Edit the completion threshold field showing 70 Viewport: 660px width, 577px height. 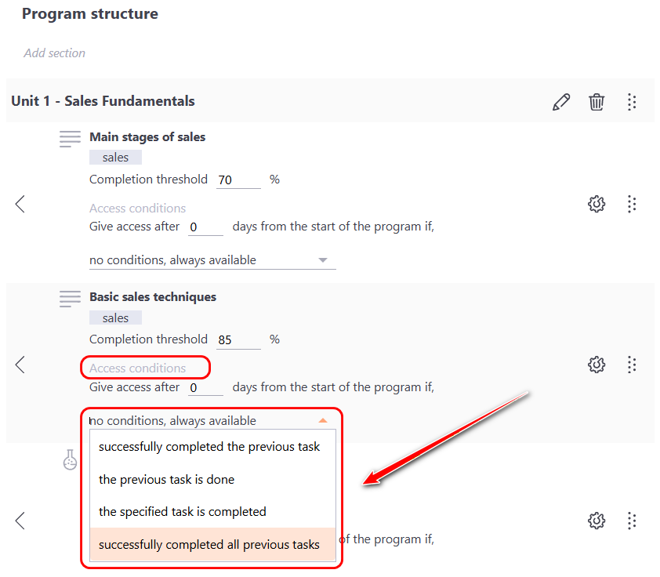tap(238, 180)
